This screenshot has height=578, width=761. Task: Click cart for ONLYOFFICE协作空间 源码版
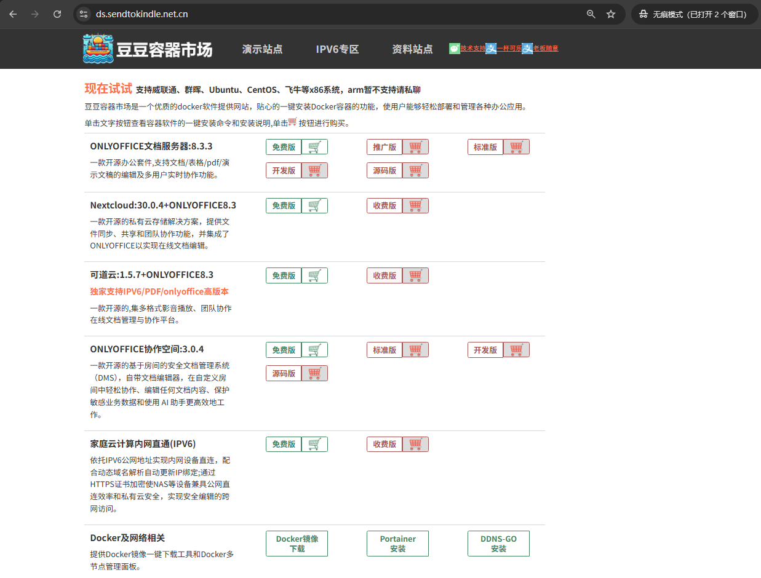[314, 373]
